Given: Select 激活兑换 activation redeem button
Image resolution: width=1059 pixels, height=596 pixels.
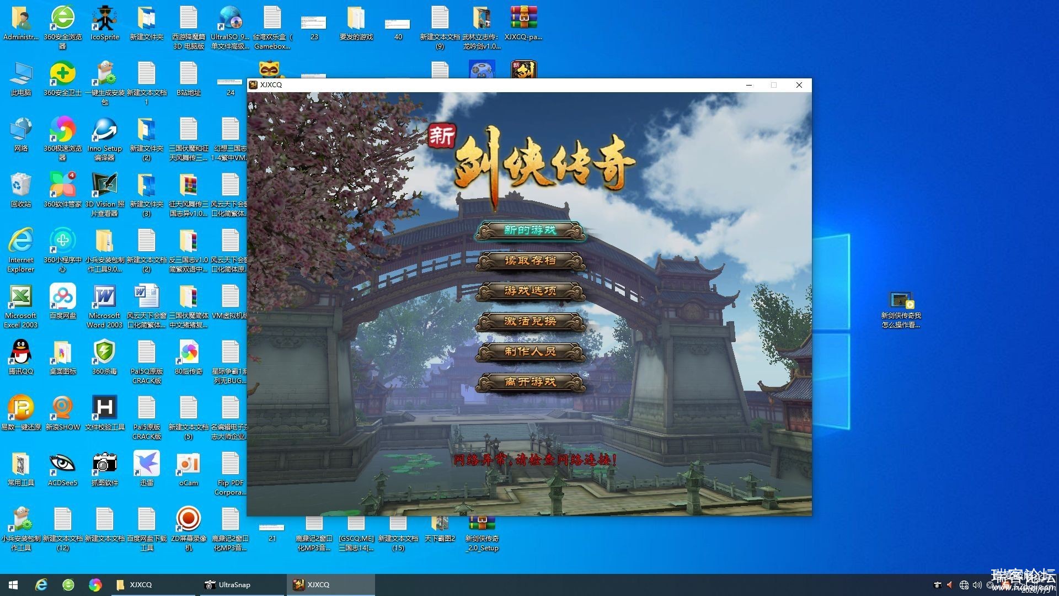Looking at the screenshot, I should click(530, 321).
